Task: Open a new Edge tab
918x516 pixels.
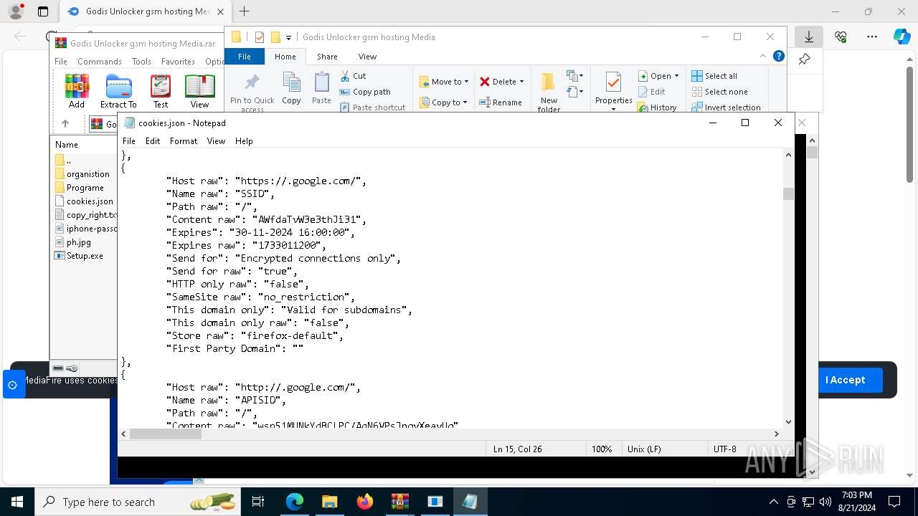Action: pyautogui.click(x=245, y=11)
